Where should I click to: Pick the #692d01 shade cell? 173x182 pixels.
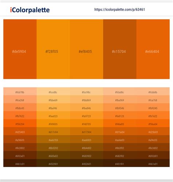[x=153, y=155]
